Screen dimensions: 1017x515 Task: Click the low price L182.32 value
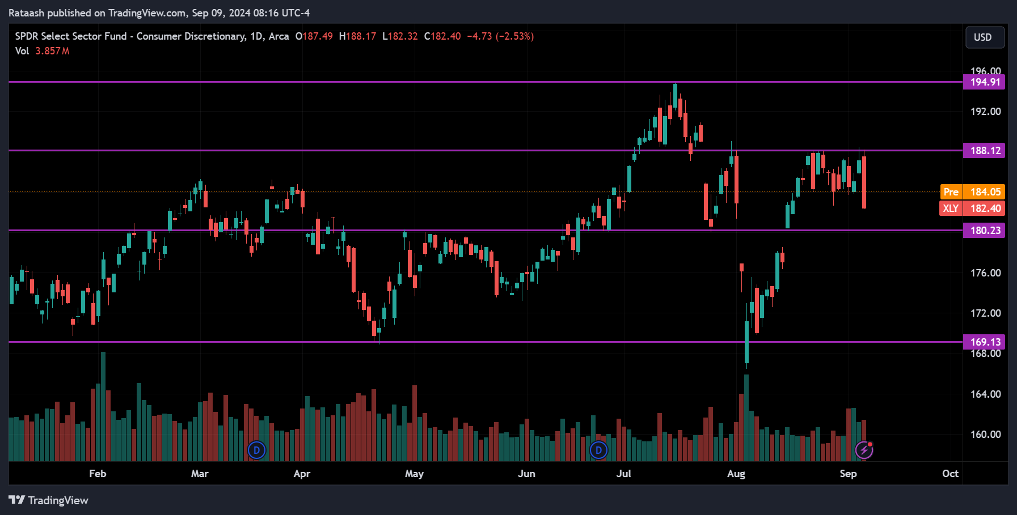tap(400, 36)
